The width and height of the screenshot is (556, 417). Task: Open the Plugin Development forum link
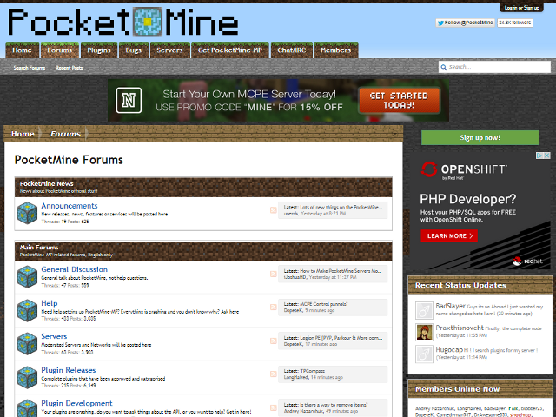click(79, 403)
